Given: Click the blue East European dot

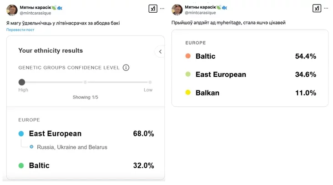Looking at the screenshot, I should click(x=21, y=134).
